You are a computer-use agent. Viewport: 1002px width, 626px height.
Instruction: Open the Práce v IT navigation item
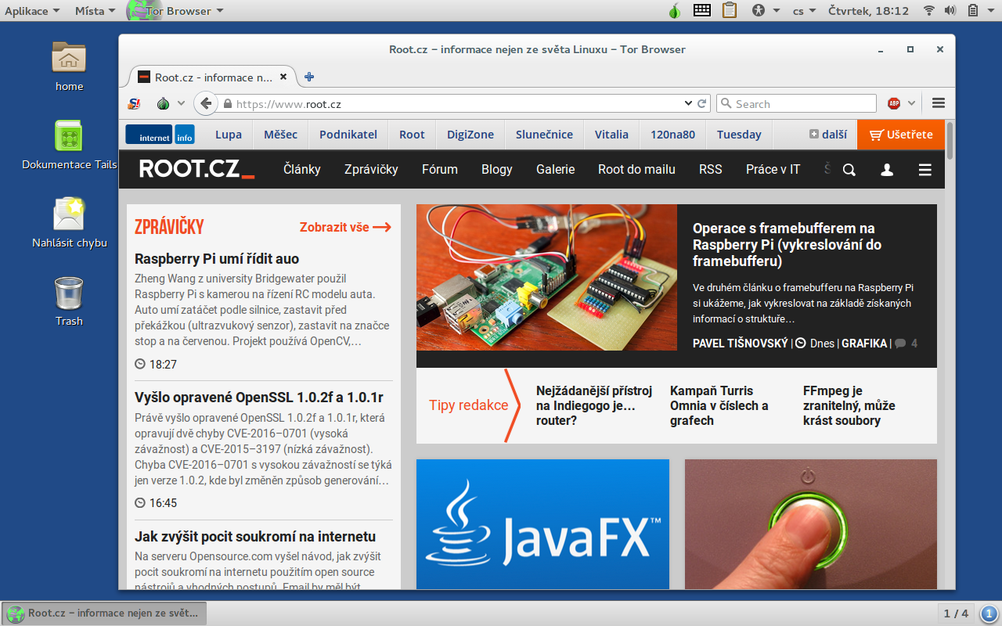[x=773, y=169]
